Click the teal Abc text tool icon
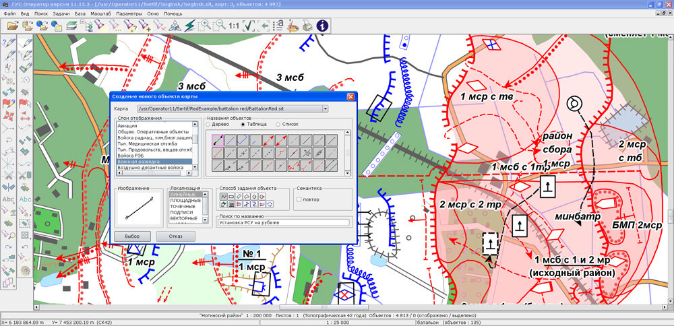Viewport: 674px width, 326px height. point(26,199)
